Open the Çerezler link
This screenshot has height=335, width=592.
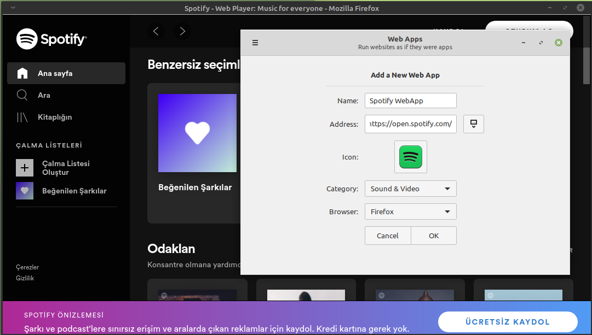(x=27, y=267)
